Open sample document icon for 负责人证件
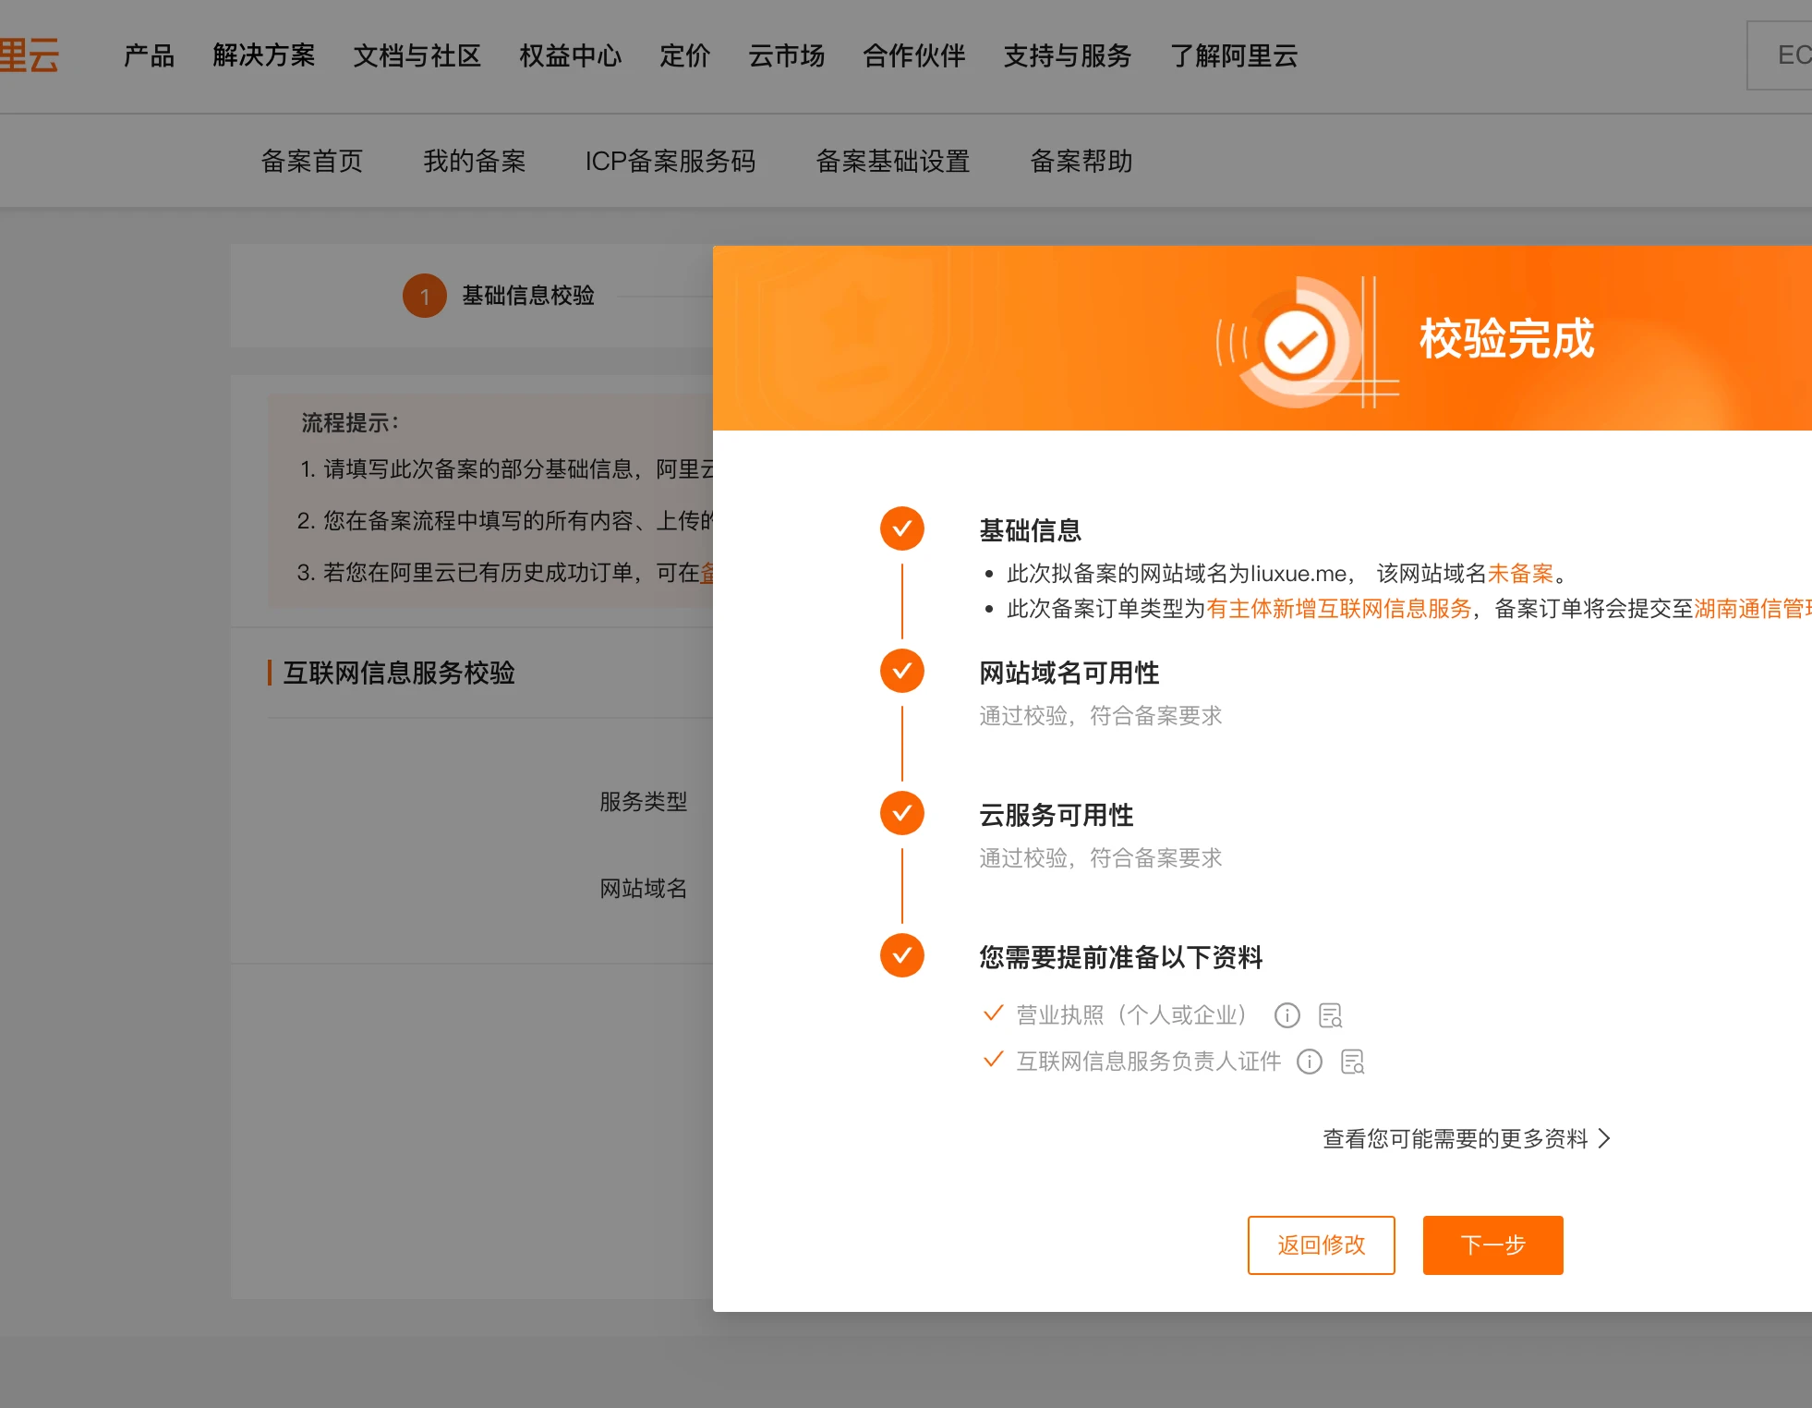 [1352, 1062]
